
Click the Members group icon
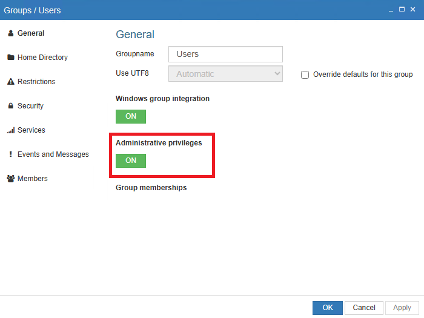(10, 179)
